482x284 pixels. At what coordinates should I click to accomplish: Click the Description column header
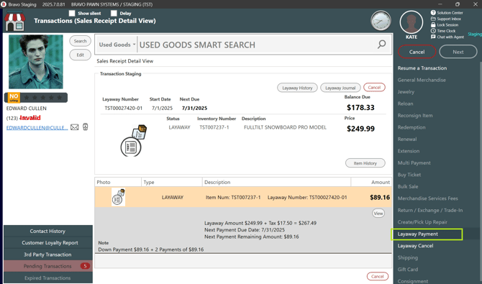pos(277,183)
